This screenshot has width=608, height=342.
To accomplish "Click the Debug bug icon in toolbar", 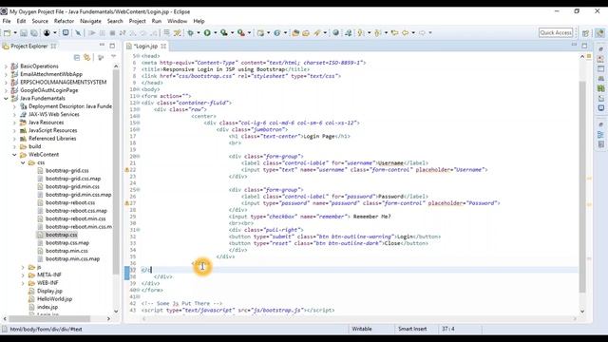I will coord(190,33).
